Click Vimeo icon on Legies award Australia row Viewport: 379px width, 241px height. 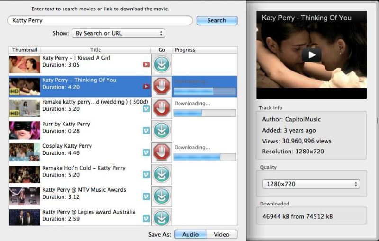tap(146, 219)
